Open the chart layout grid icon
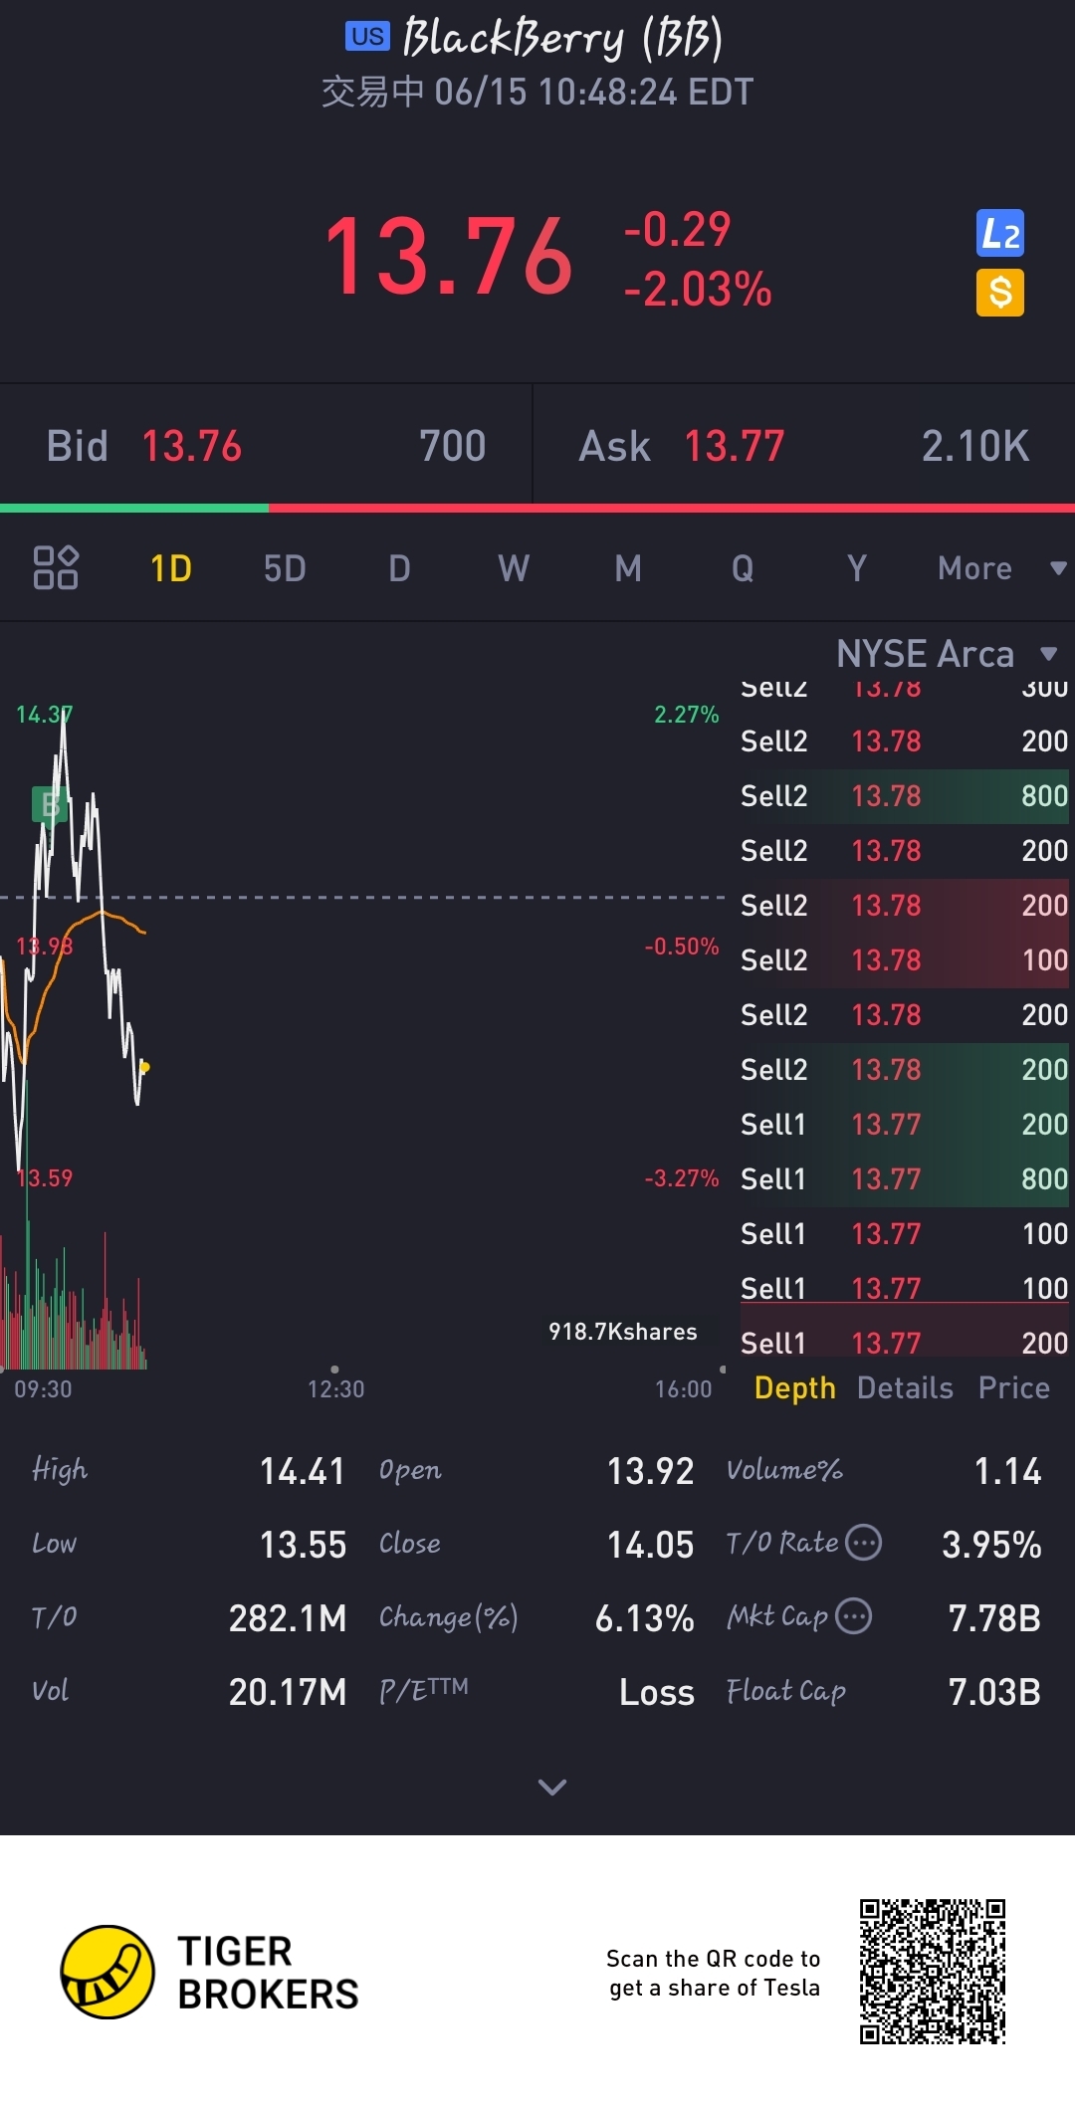The width and height of the screenshot is (1075, 2110). (56, 568)
